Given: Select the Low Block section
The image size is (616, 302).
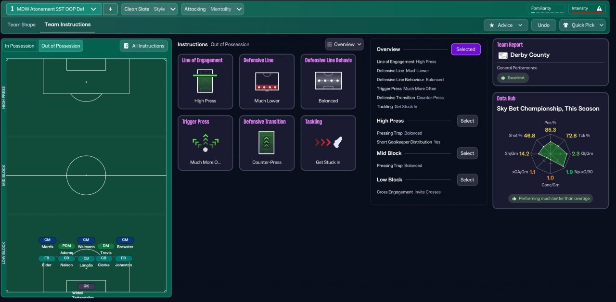Looking at the screenshot, I should pyautogui.click(x=467, y=179).
